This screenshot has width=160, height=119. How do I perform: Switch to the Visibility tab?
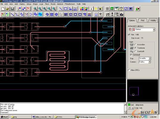pyautogui.click(x=153, y=20)
